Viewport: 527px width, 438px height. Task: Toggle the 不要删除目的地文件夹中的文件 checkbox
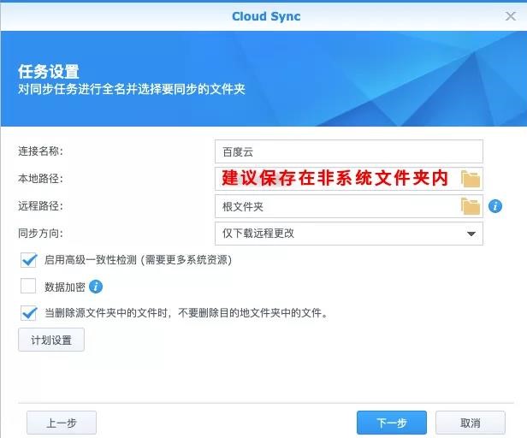pyautogui.click(x=28, y=313)
